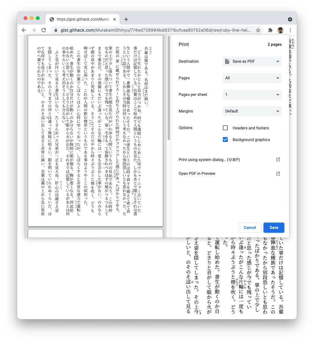Select the gist.githack.com browser tab

(83, 19)
